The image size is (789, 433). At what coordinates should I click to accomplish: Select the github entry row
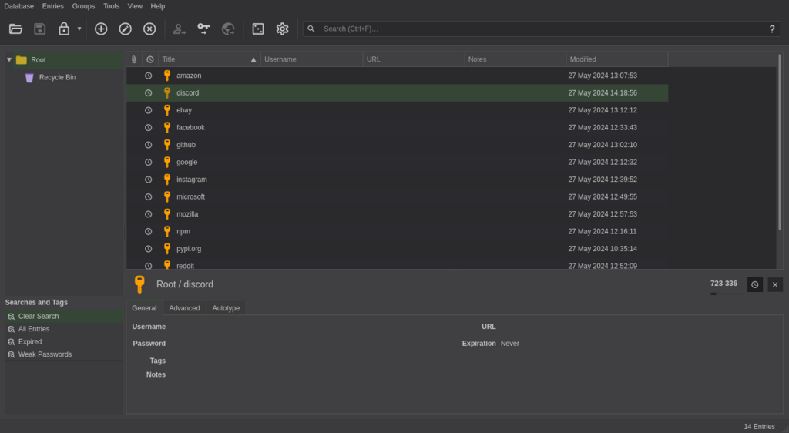(397, 145)
